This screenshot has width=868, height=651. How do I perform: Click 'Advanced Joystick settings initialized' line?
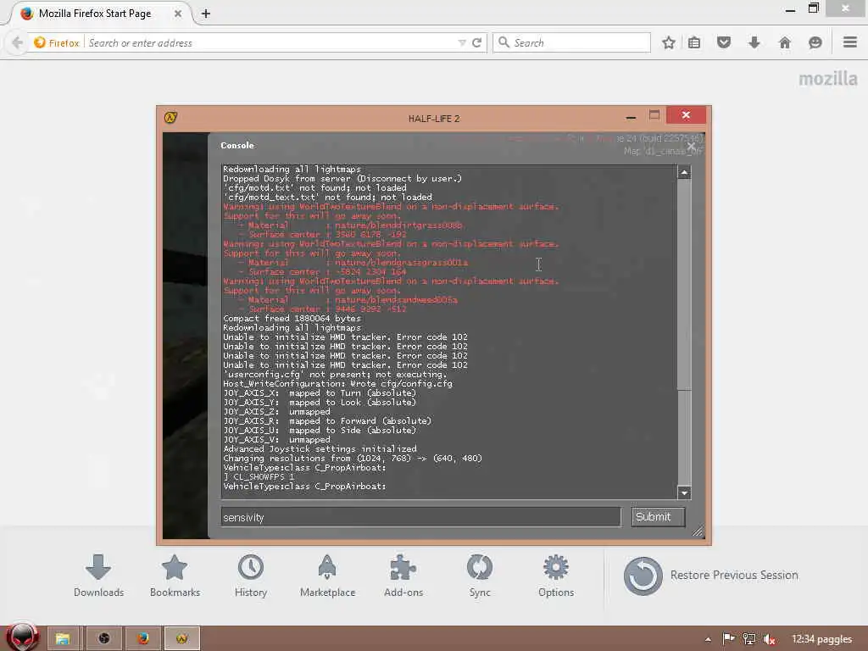pos(320,449)
